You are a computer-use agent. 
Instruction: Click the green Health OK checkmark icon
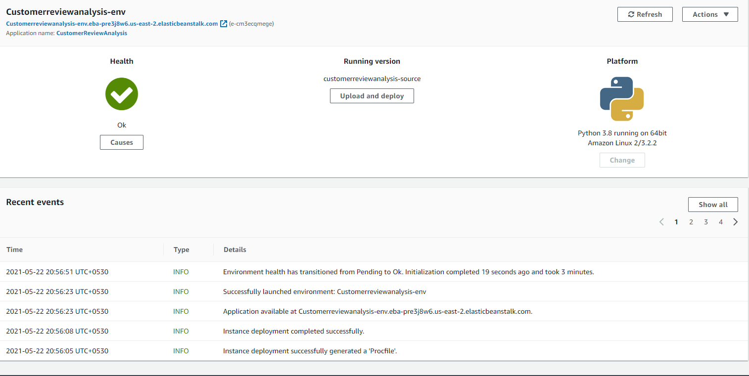pyautogui.click(x=122, y=94)
